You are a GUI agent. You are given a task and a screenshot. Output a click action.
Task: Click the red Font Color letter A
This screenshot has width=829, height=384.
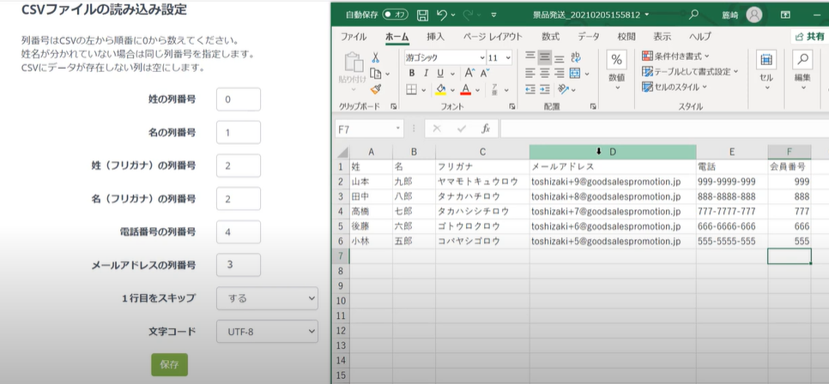(465, 89)
